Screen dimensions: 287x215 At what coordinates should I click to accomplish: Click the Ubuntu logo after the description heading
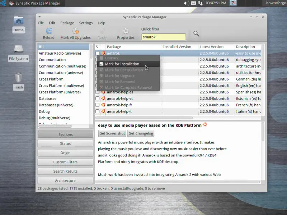click(205, 124)
